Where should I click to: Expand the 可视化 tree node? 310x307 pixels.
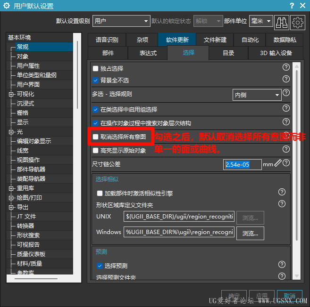[x=11, y=94]
